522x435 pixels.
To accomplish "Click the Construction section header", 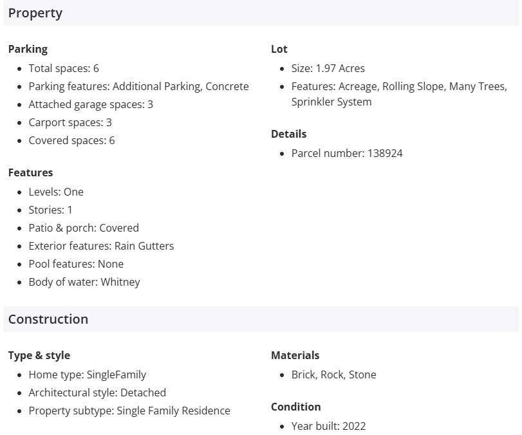I will tap(48, 319).
